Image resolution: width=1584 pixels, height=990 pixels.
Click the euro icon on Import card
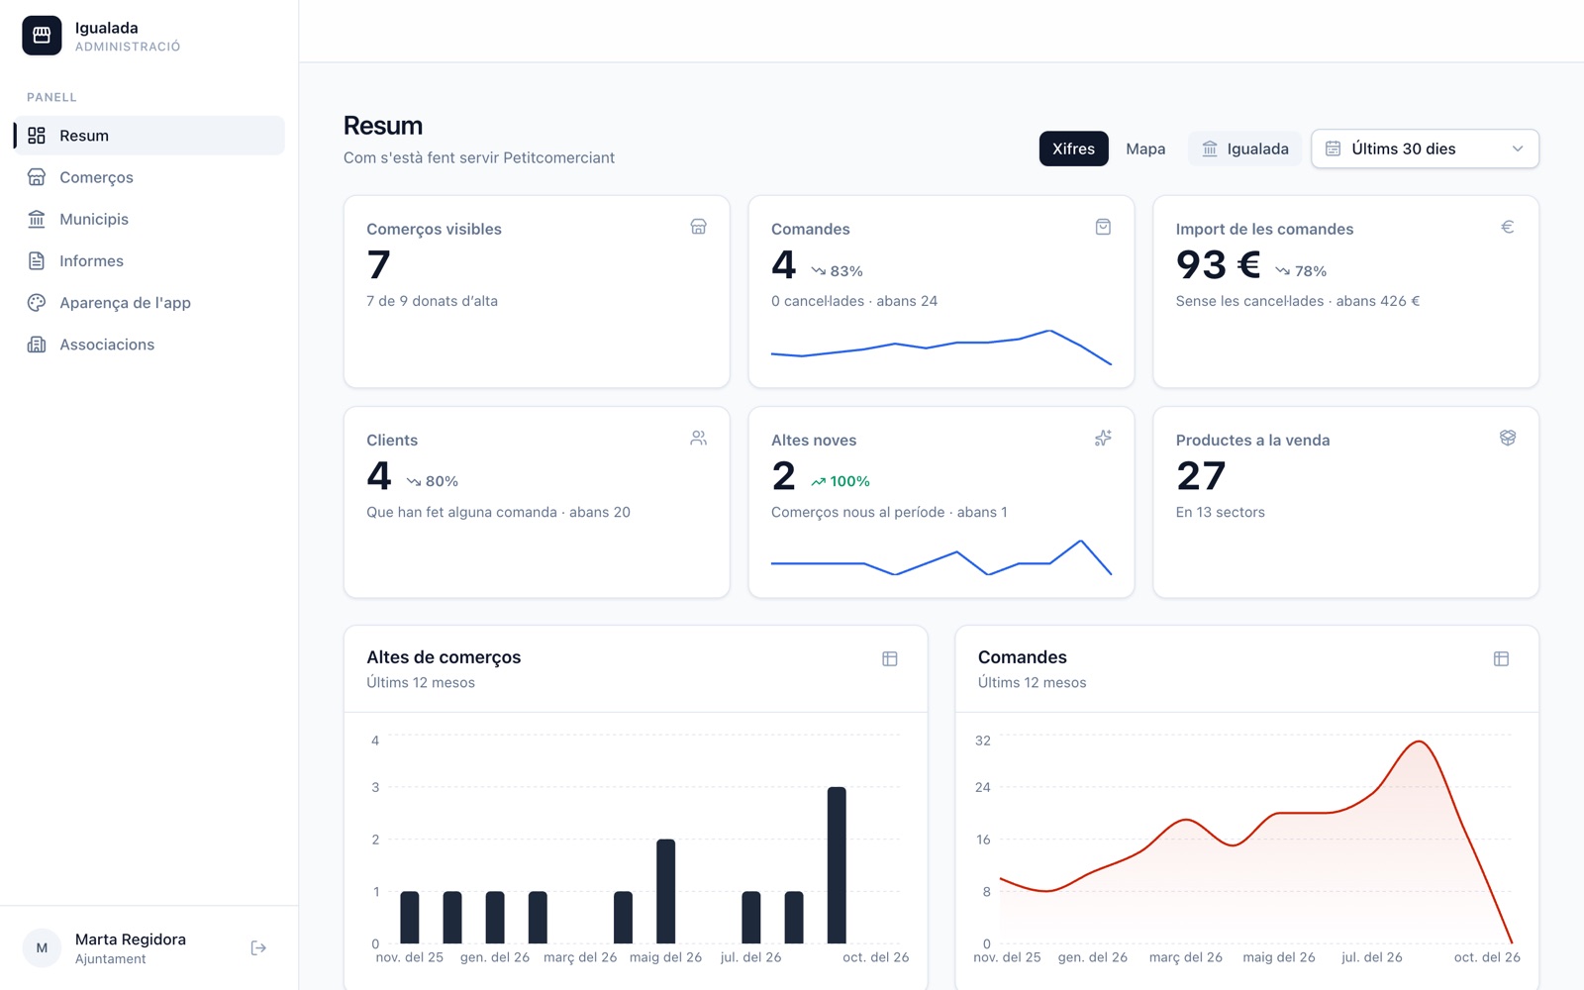[1508, 227]
